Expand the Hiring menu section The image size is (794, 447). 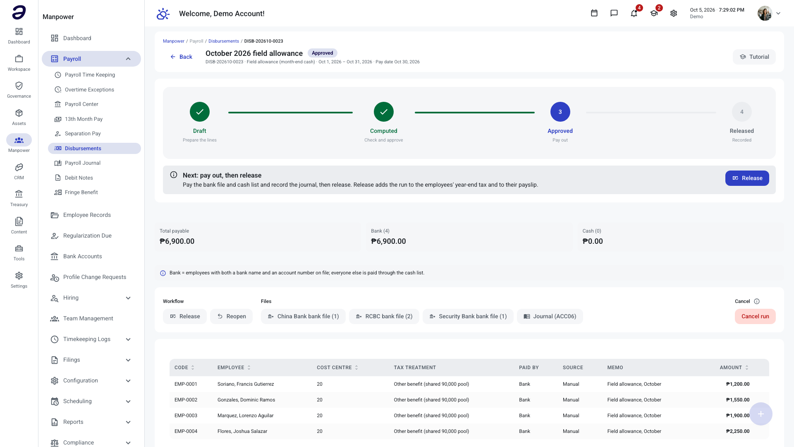[x=128, y=298]
